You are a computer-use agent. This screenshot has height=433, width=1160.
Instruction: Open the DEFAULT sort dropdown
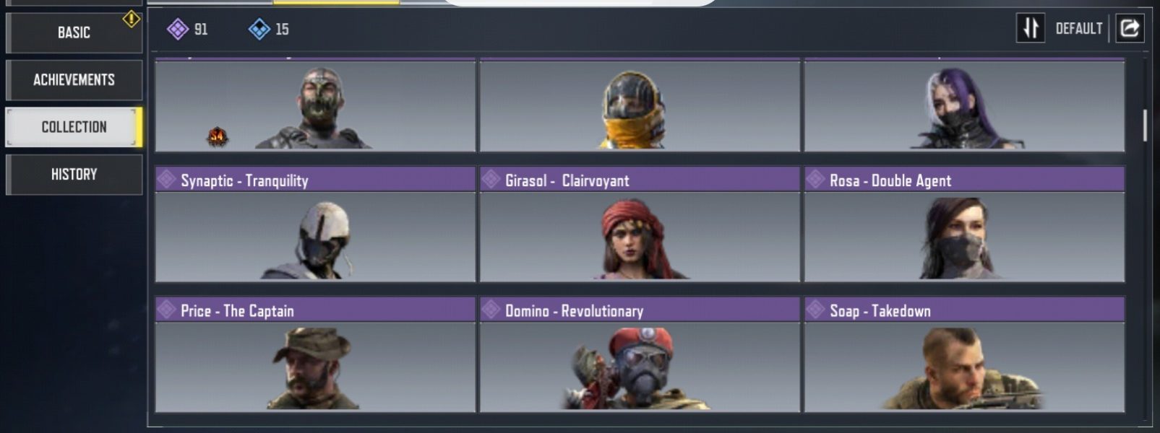pyautogui.click(x=1078, y=29)
